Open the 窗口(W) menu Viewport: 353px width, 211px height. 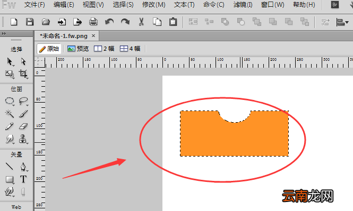[x=272, y=5]
